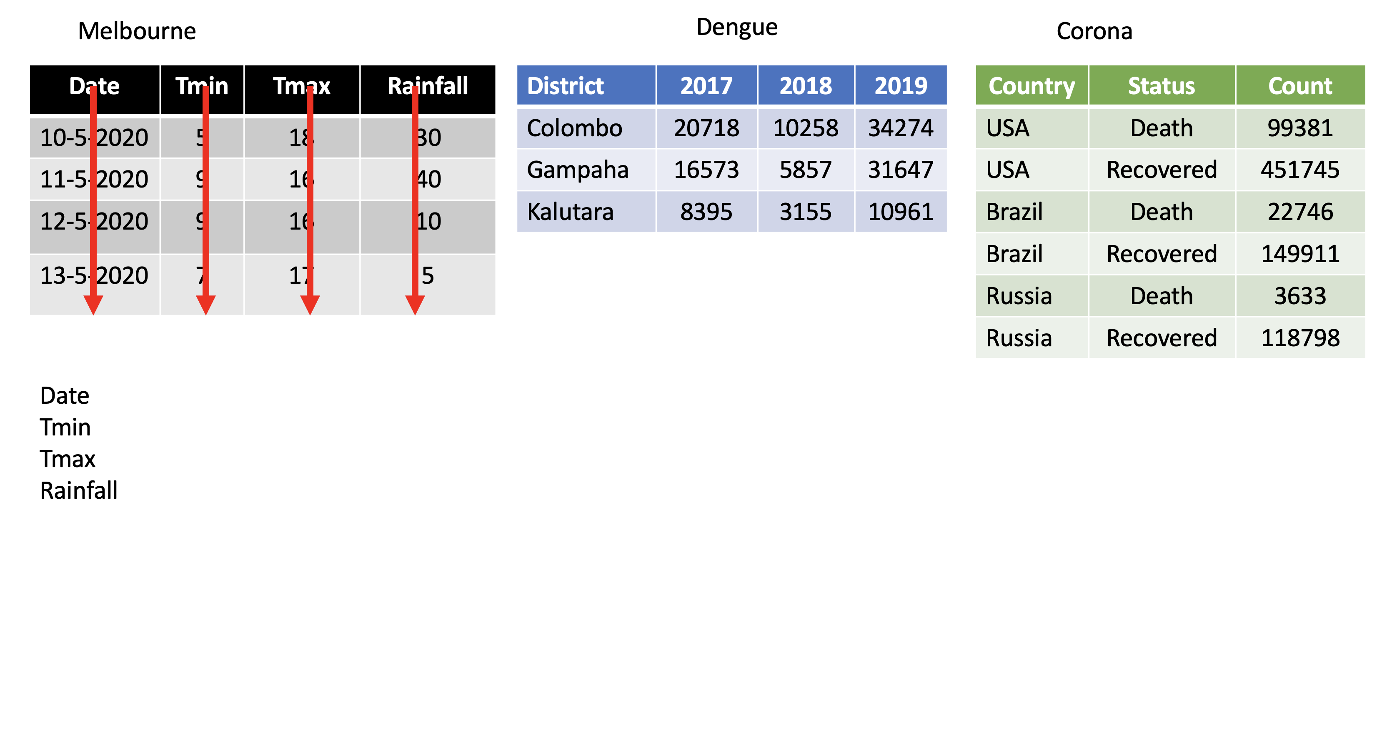Screen dimensions: 1397x745
Task: Click the Tmax text in the list below
Action: pyautogui.click(x=67, y=459)
